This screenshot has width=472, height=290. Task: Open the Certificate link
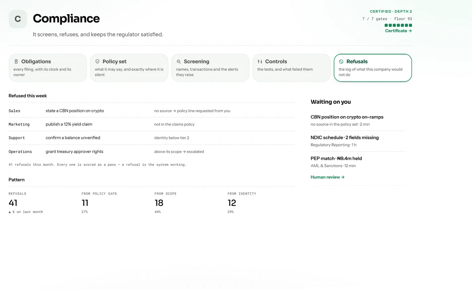[x=399, y=31]
